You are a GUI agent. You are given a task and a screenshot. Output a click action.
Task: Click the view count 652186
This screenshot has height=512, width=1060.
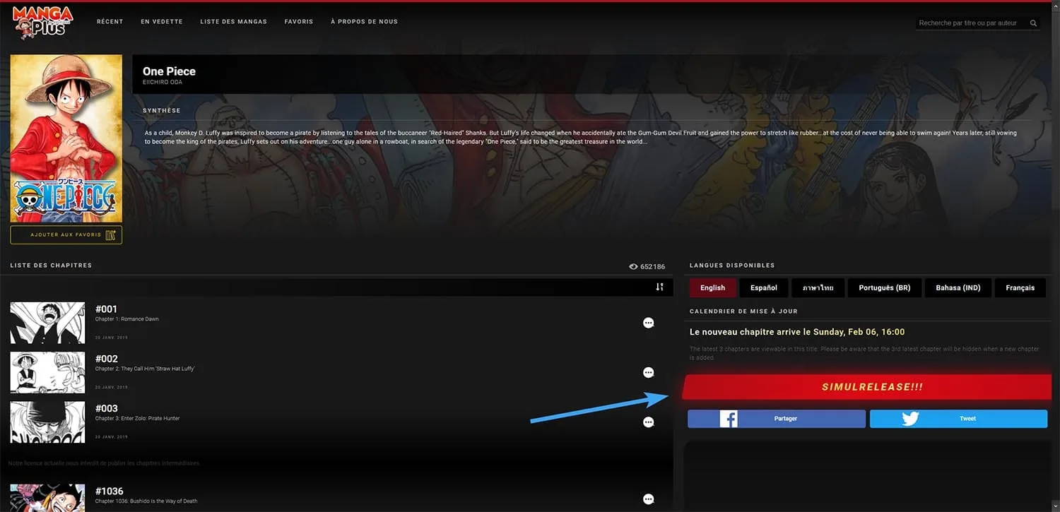[x=647, y=267]
